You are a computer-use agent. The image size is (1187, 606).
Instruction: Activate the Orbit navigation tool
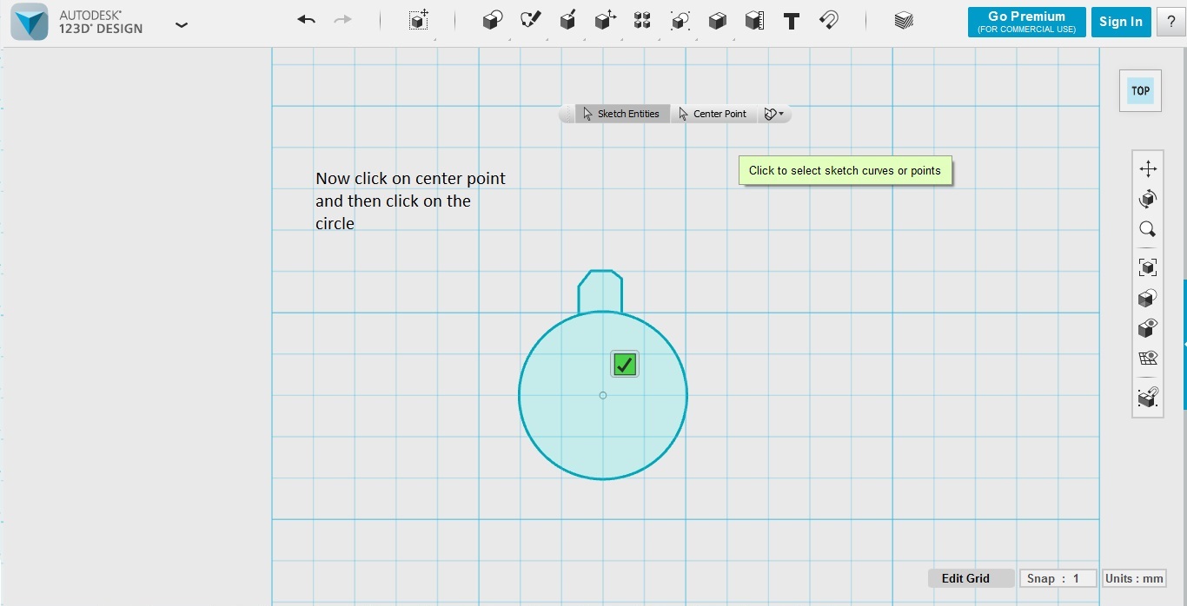click(x=1147, y=198)
